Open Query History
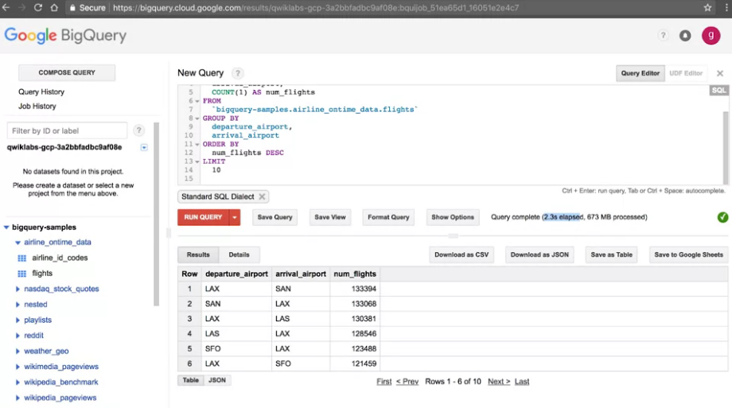The width and height of the screenshot is (732, 408). point(41,92)
